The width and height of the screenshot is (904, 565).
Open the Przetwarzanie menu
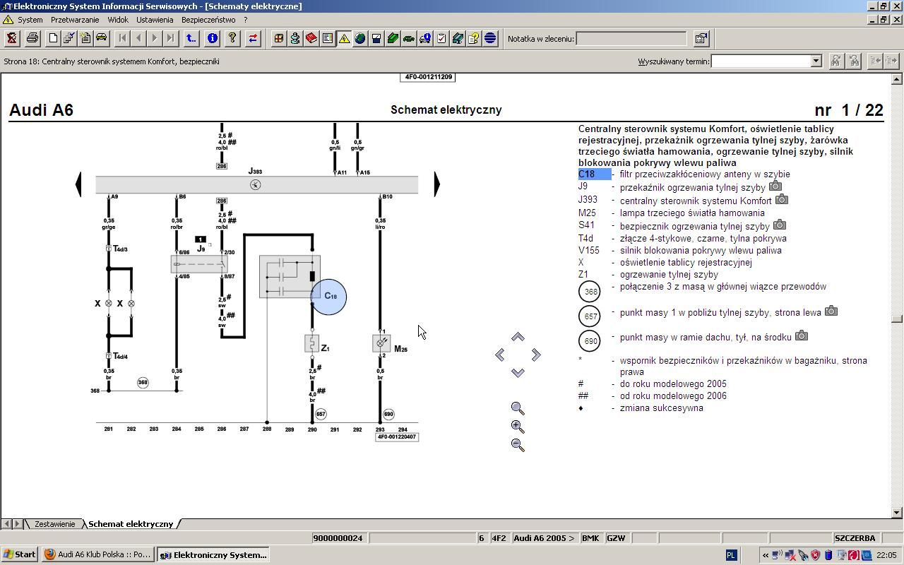click(x=75, y=20)
